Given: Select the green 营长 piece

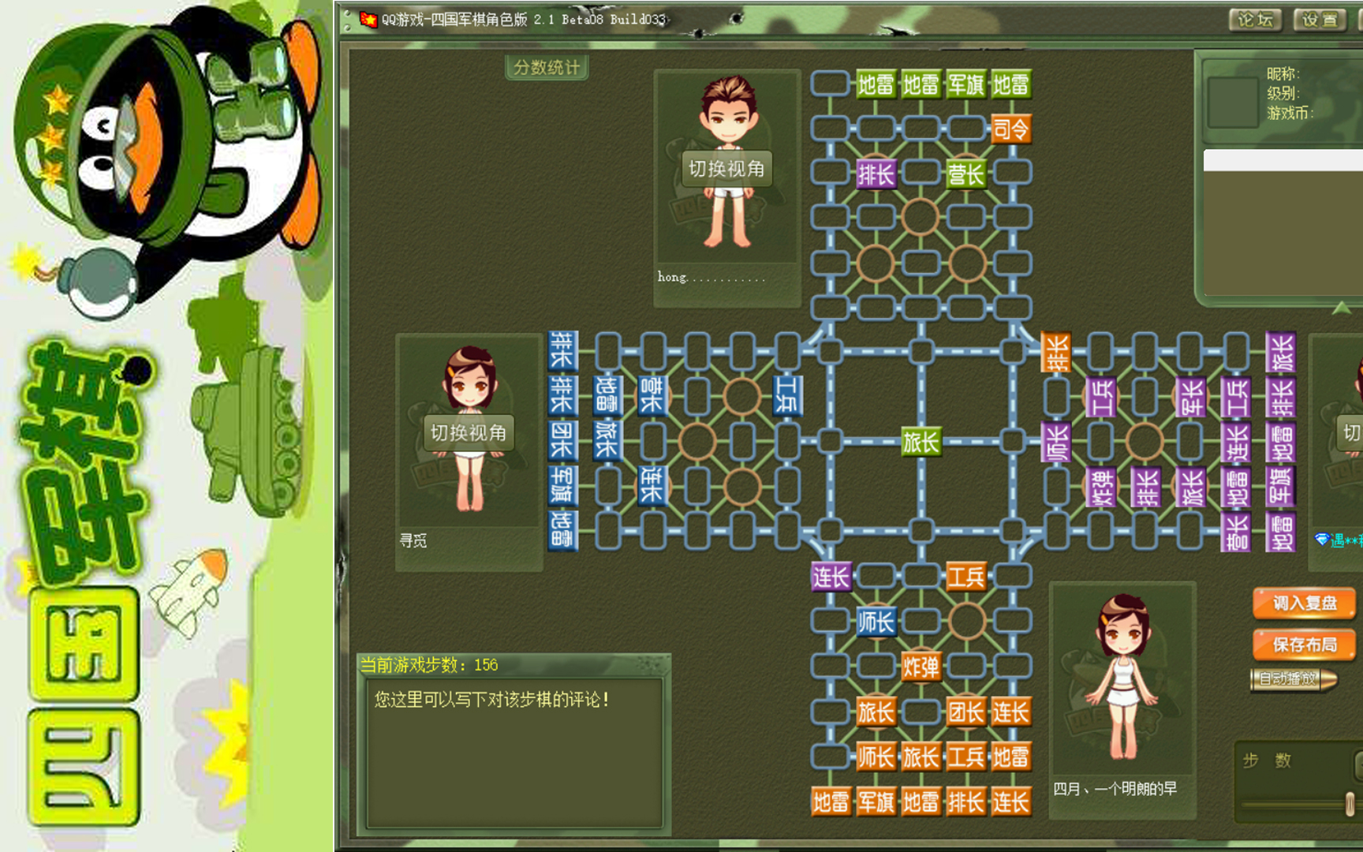Looking at the screenshot, I should coord(965,174).
